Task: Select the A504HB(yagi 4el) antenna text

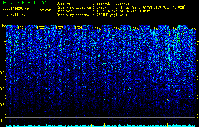Action: [x=112, y=15]
